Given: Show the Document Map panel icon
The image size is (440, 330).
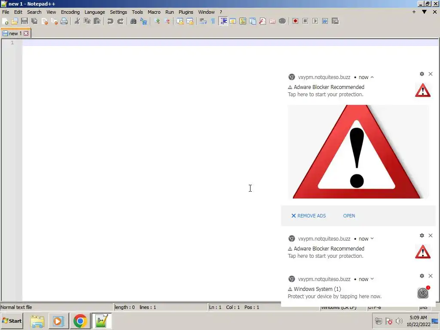Looking at the screenshot, I should 243,21.
